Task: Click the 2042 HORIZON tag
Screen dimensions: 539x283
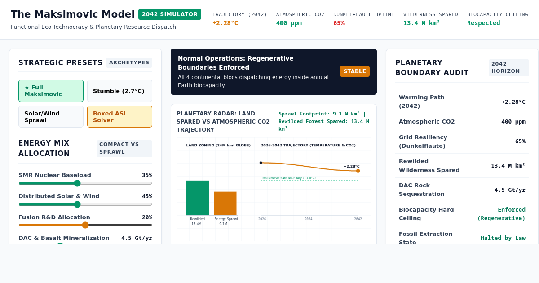Action: click(509, 67)
